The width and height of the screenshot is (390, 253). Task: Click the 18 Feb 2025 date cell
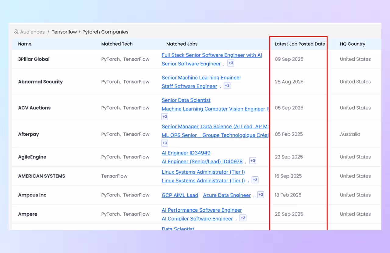click(288, 195)
